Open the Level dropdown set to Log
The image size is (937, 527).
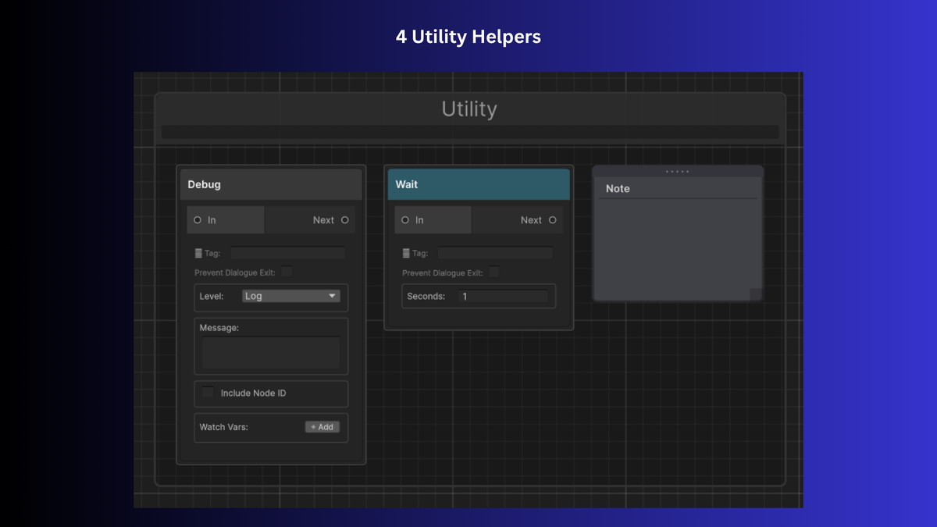click(x=290, y=296)
